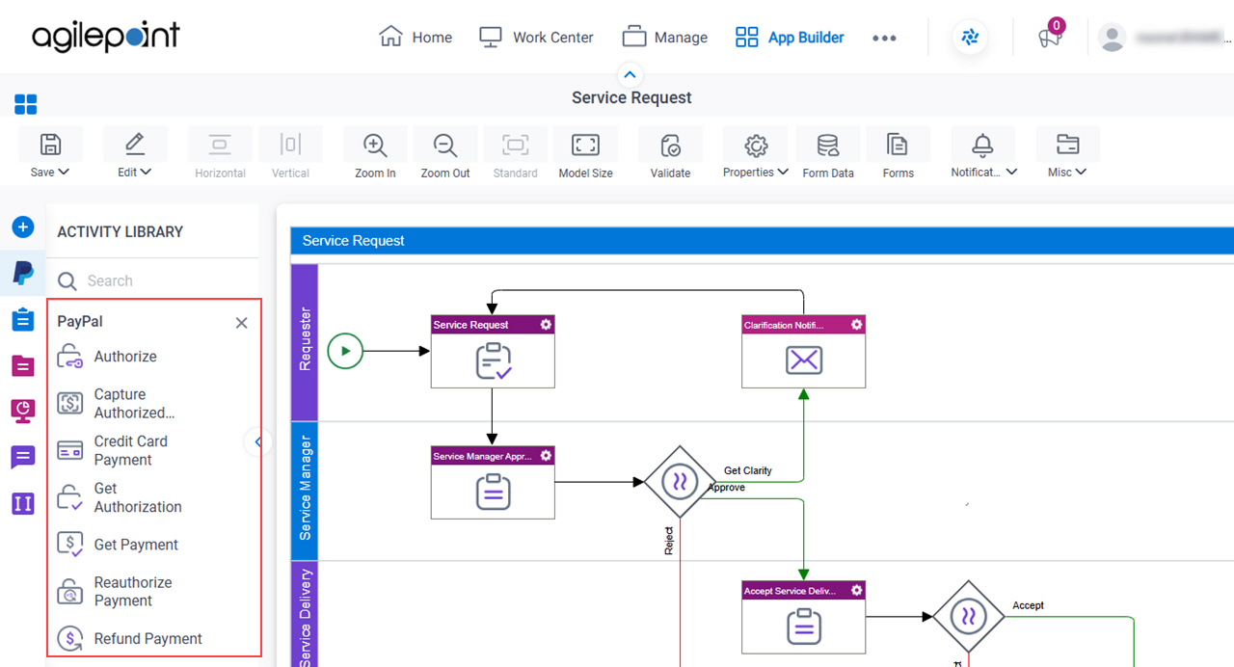Select the magenta form sidebar icon
1234x667 pixels.
(x=23, y=365)
